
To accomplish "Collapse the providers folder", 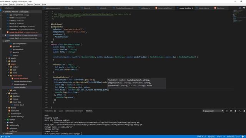I will pyautogui.click(x=7, y=93).
